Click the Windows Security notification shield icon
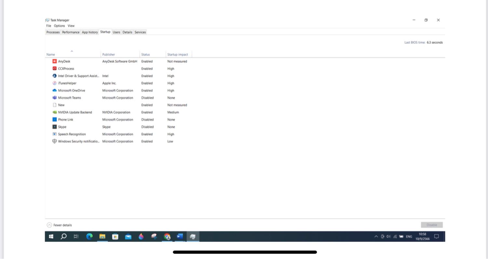Viewport: 488px width, 259px height. (55, 141)
